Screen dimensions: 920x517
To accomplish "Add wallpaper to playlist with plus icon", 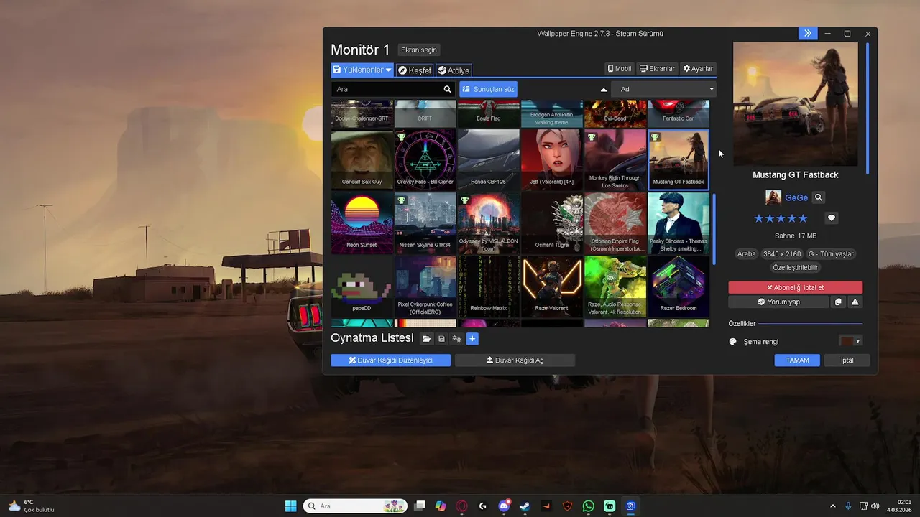I will 472,338.
